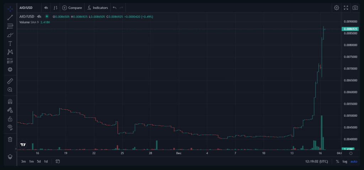This screenshot has height=170, width=364.
Task: Click the AIO/USD 4h chart legend title
Action: pyautogui.click(x=31, y=16)
